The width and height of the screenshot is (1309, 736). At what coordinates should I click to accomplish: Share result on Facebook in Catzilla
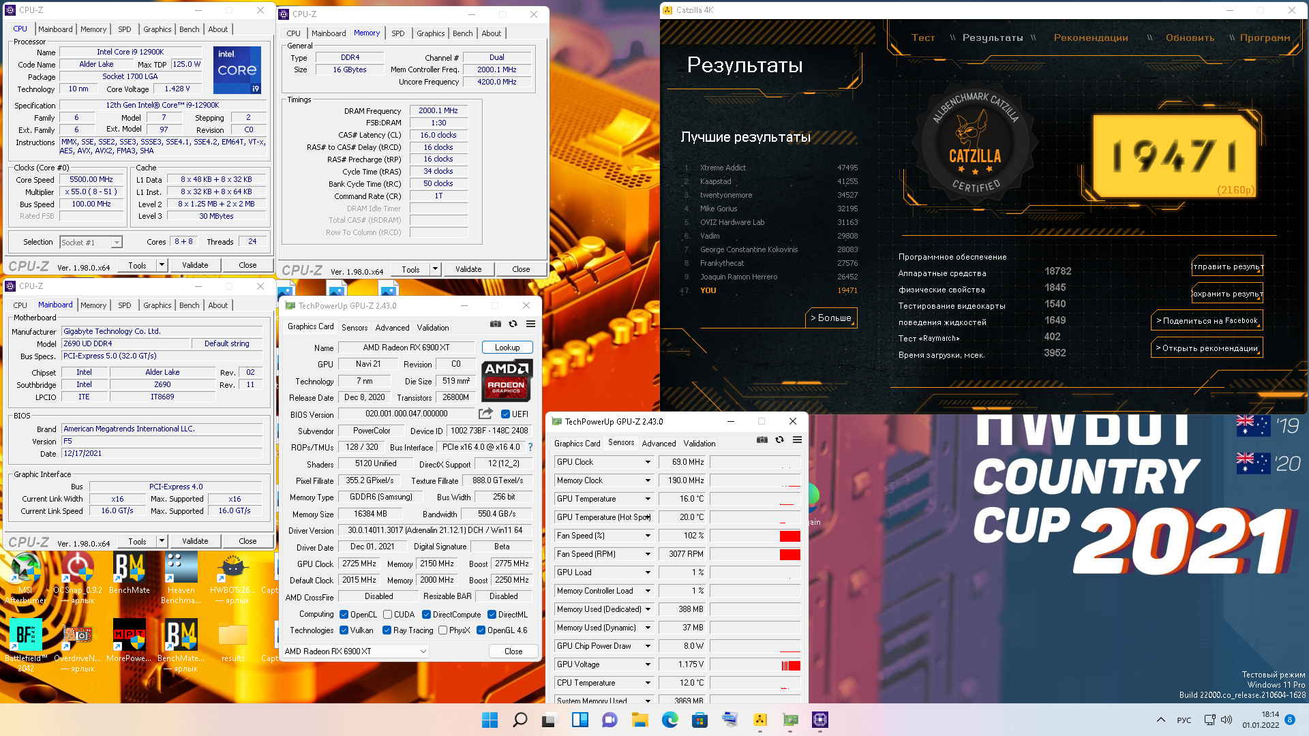(x=1207, y=320)
